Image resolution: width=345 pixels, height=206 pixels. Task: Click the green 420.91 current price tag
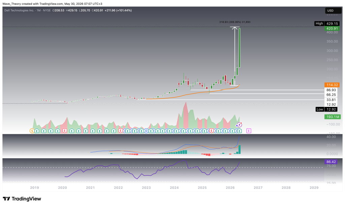[332, 28]
